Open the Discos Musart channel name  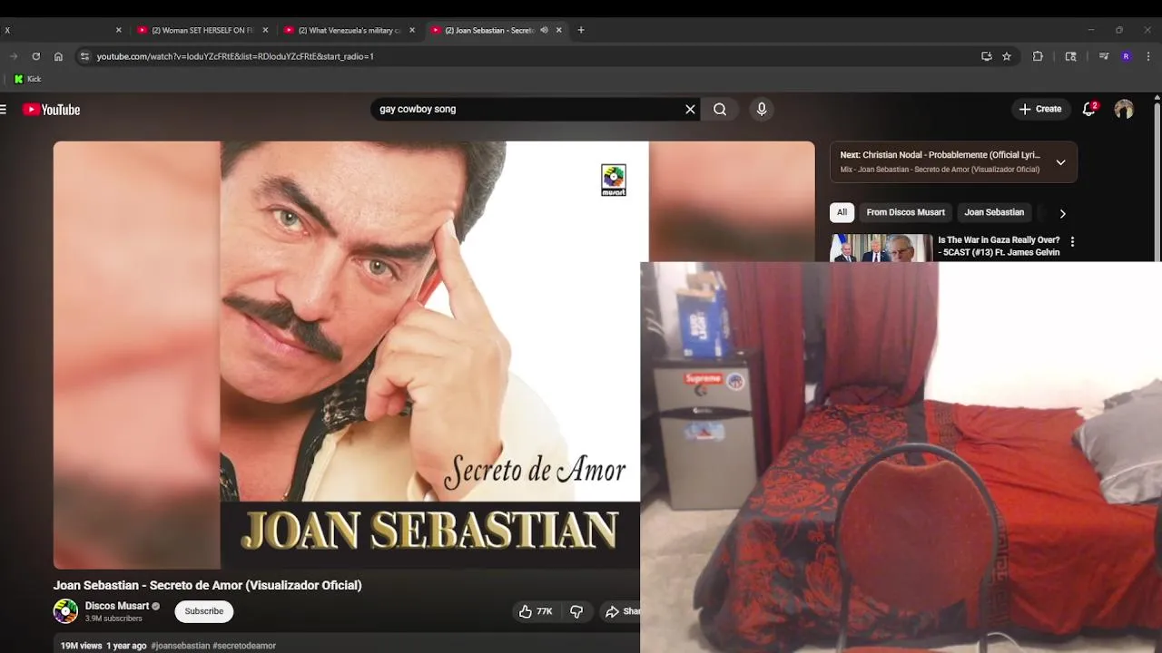coord(117,606)
